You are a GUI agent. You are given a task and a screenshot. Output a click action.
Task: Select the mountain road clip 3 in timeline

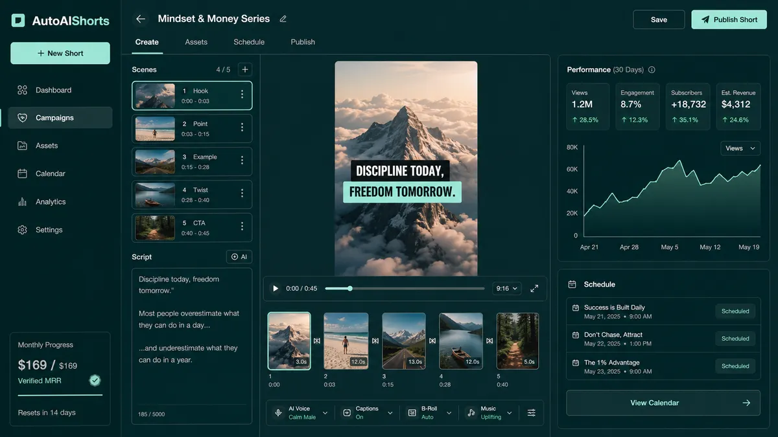[404, 341]
